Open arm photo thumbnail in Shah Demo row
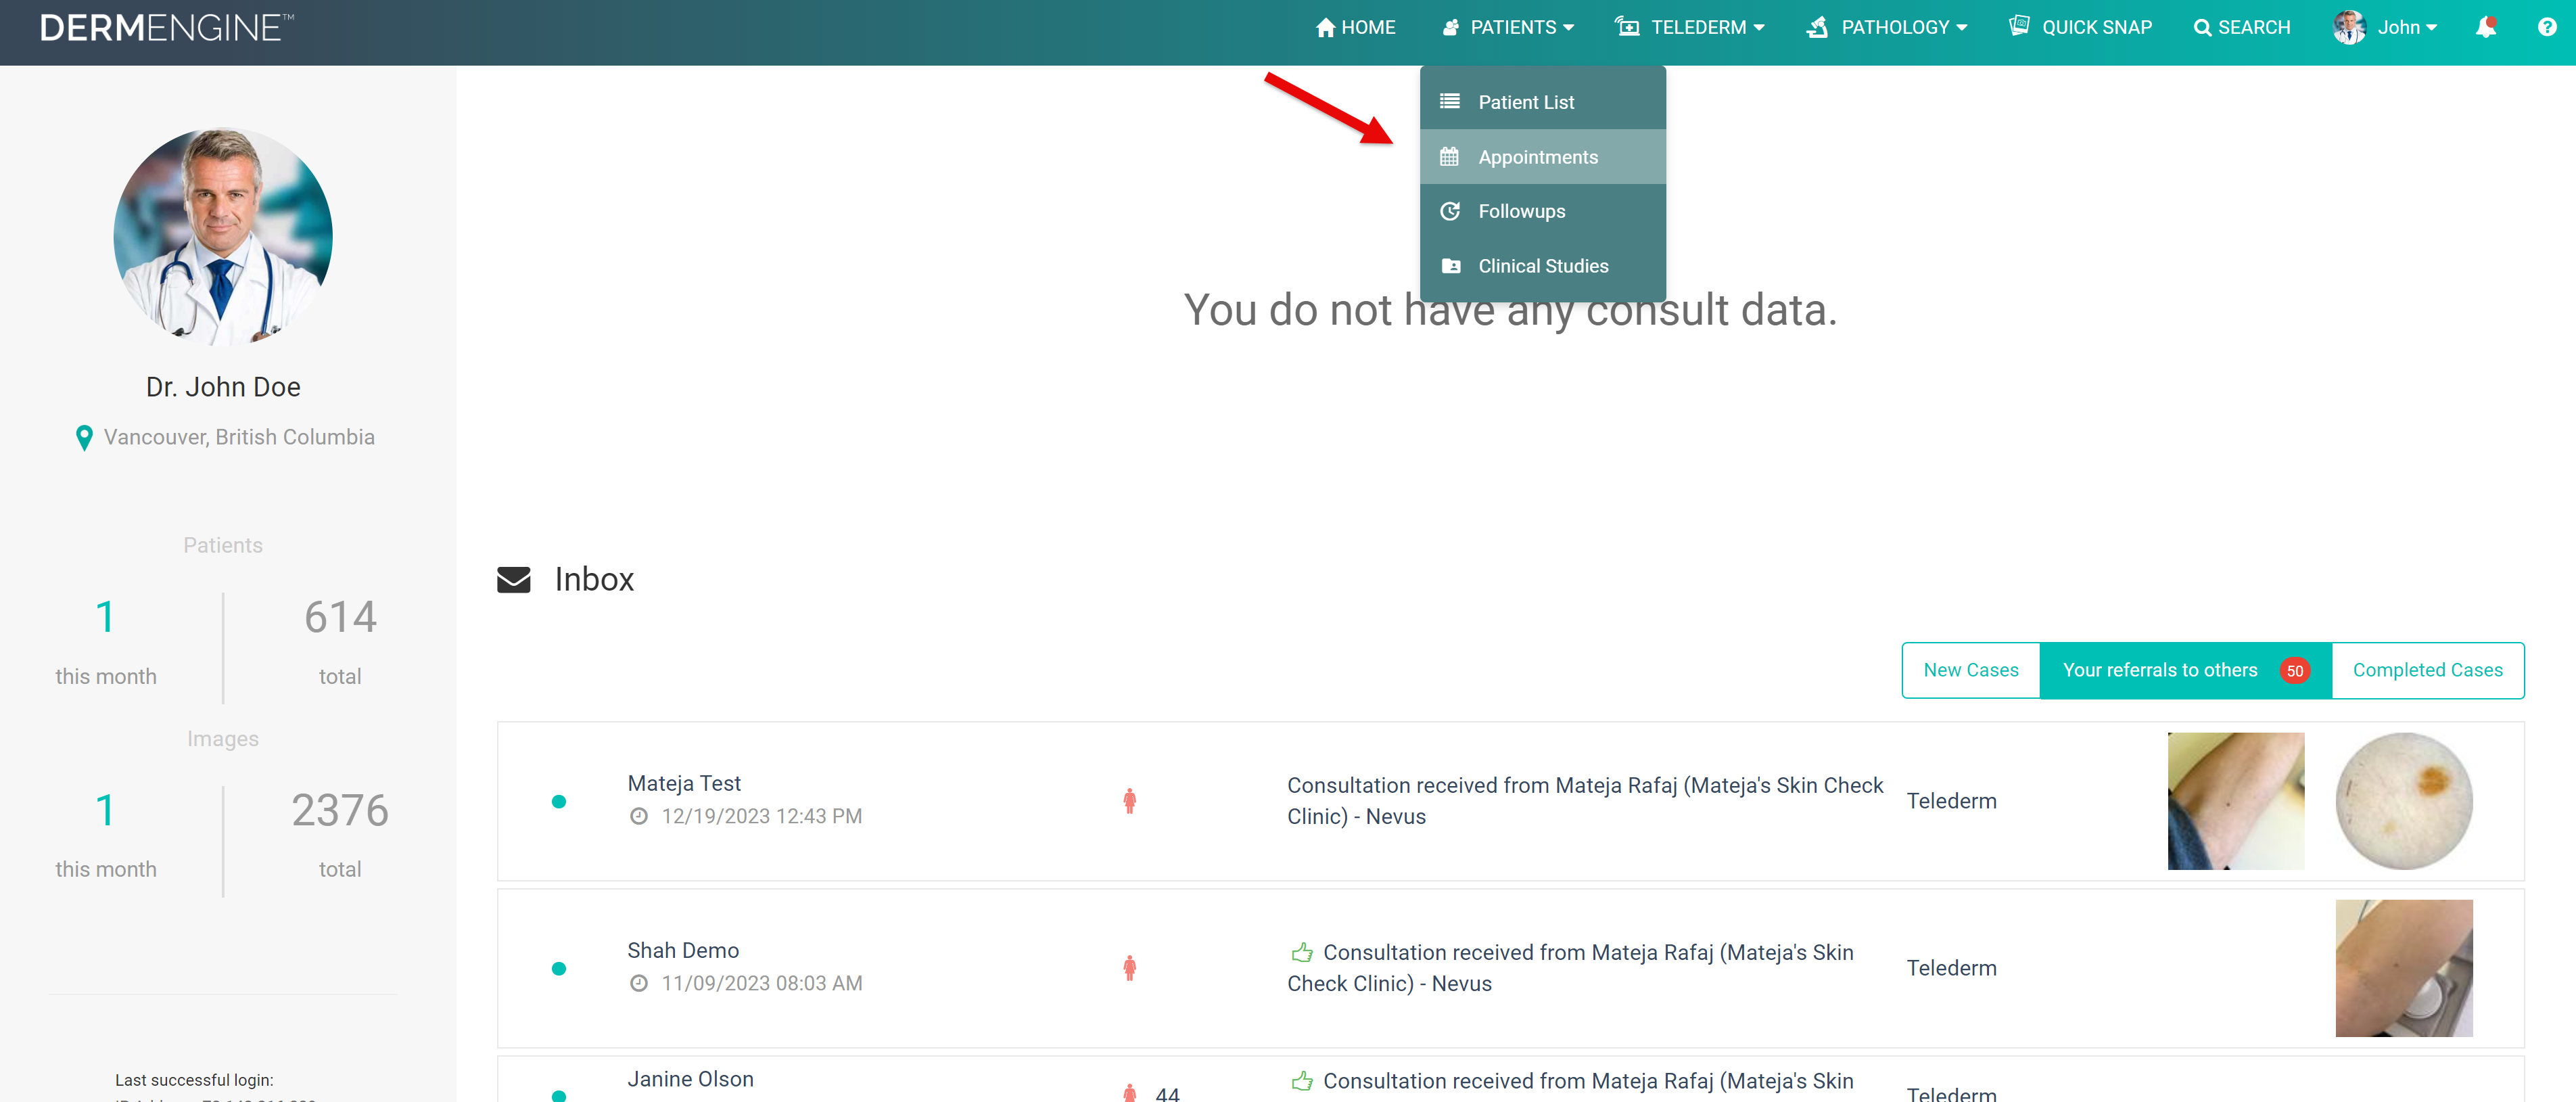The image size is (2576, 1102). [2404, 968]
